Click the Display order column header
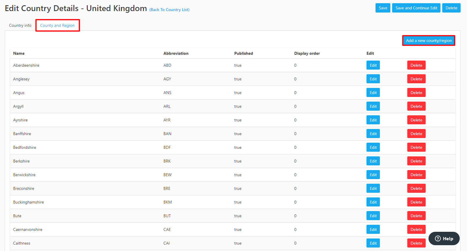 [307, 53]
